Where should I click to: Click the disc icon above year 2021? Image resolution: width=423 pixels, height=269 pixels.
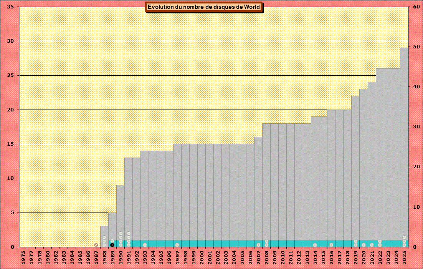click(372, 245)
